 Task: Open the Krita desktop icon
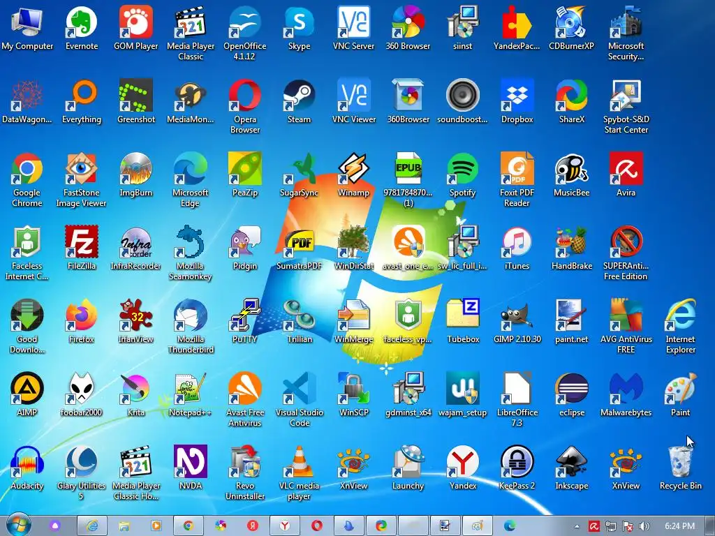[136, 395]
